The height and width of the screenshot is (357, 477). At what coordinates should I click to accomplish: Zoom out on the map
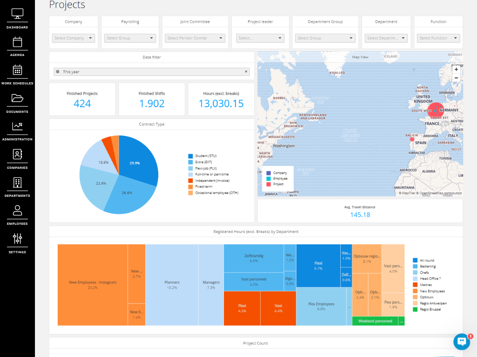click(456, 78)
